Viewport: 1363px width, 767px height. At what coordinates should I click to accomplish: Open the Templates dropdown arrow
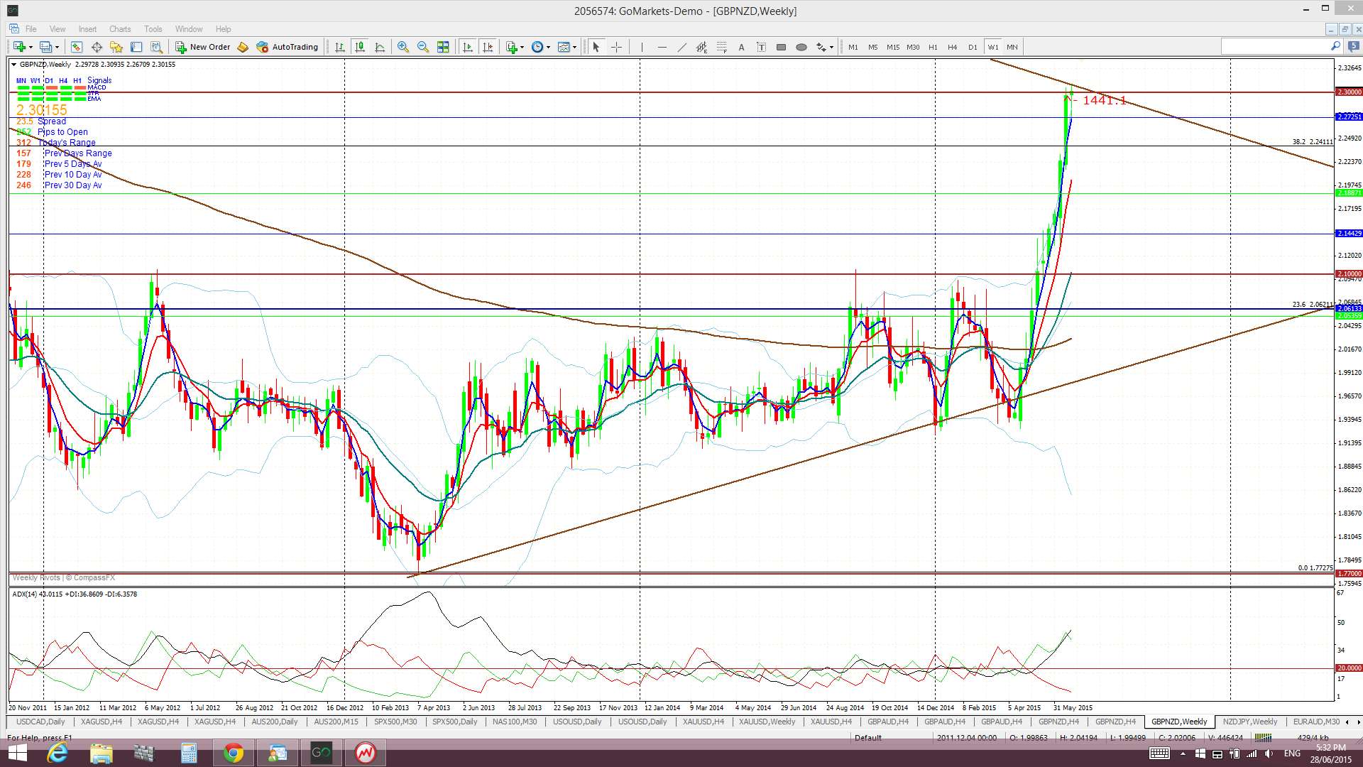click(574, 47)
